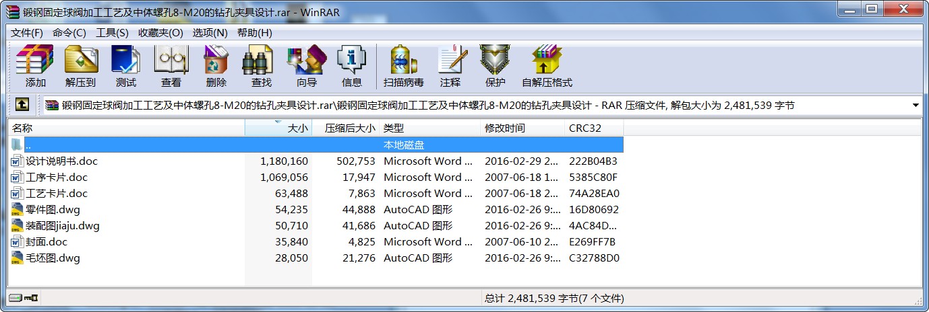Screen dimensions: 929x312
Task: Click modified date of 封面.doc row
Action: pos(522,242)
